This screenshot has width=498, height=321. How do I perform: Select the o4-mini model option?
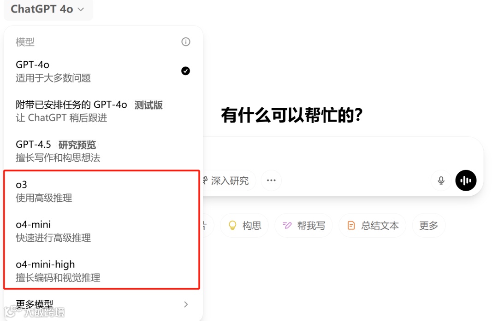(101, 231)
